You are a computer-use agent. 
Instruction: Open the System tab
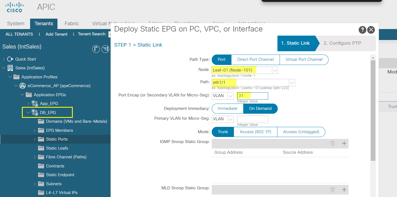tap(16, 24)
